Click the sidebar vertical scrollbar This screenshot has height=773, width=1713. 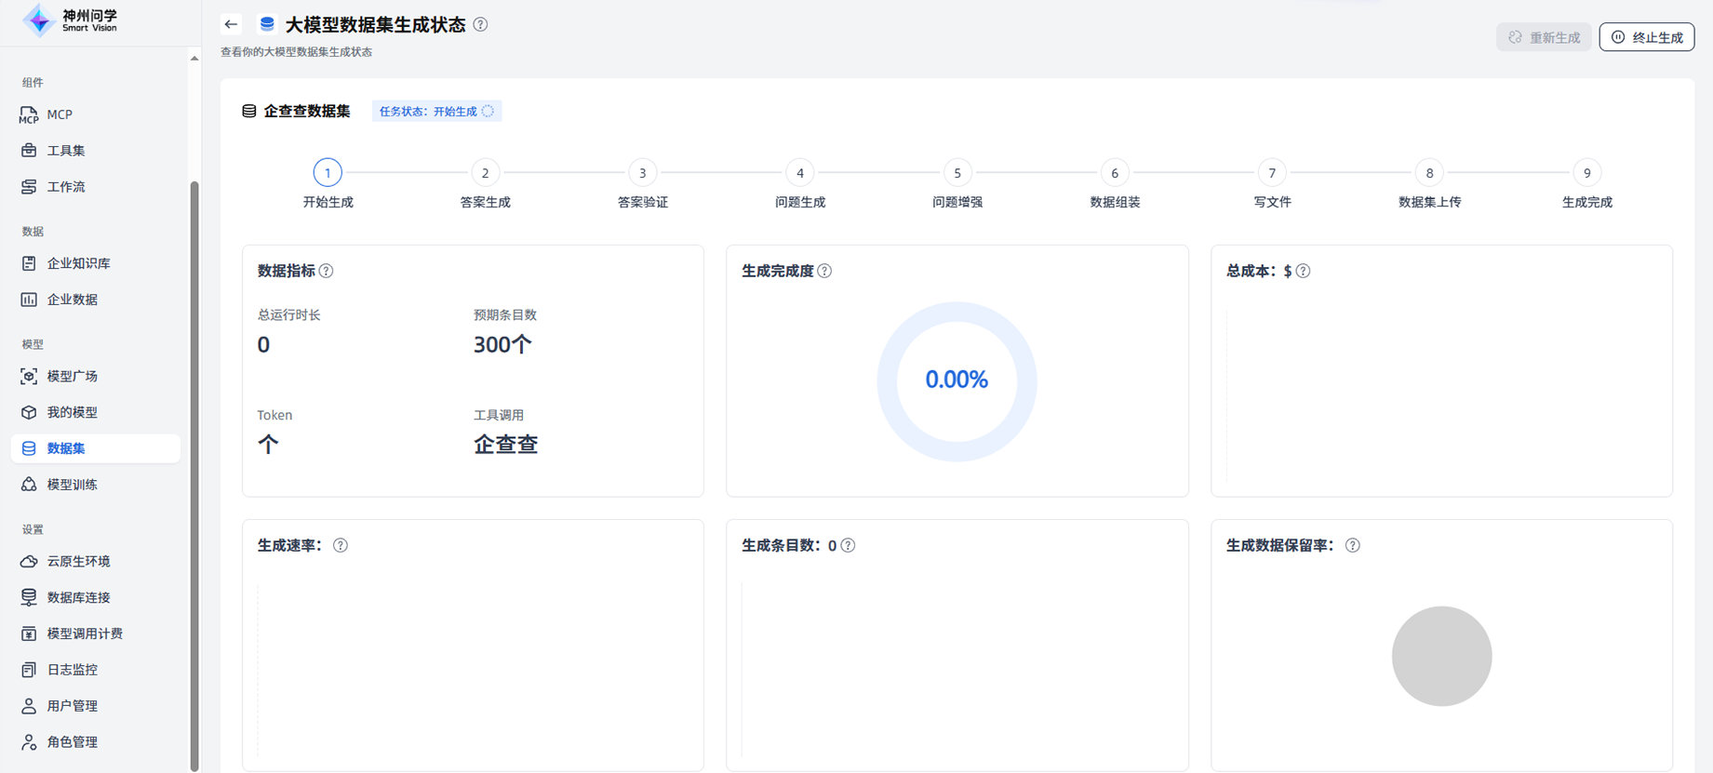[194, 465]
